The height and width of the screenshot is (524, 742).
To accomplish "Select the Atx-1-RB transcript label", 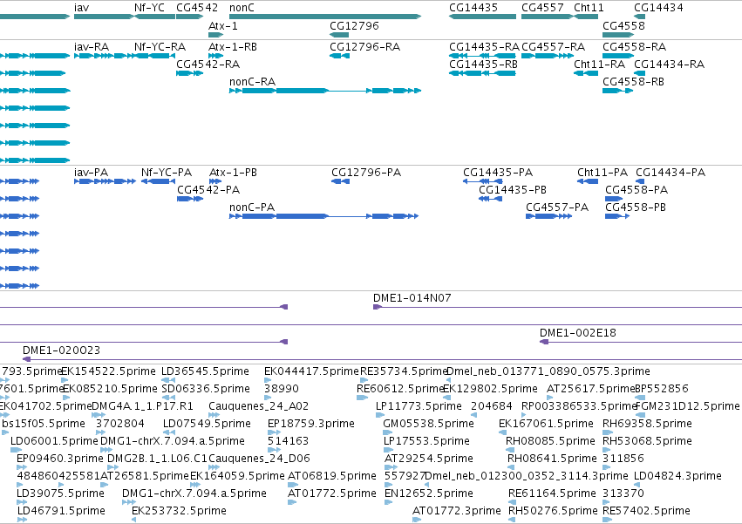I will (x=233, y=47).
